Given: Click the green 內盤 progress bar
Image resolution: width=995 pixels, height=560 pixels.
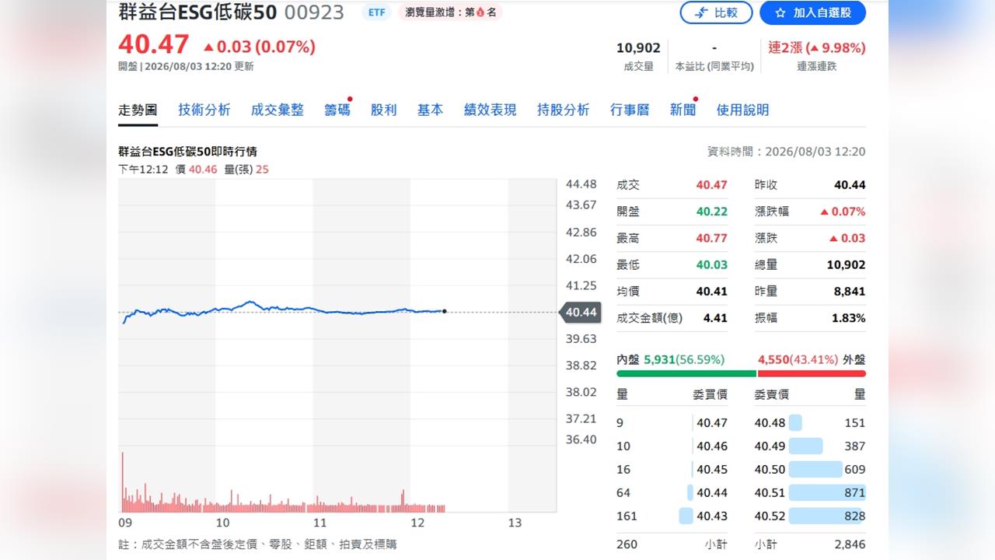Looking at the screenshot, I should (x=686, y=374).
